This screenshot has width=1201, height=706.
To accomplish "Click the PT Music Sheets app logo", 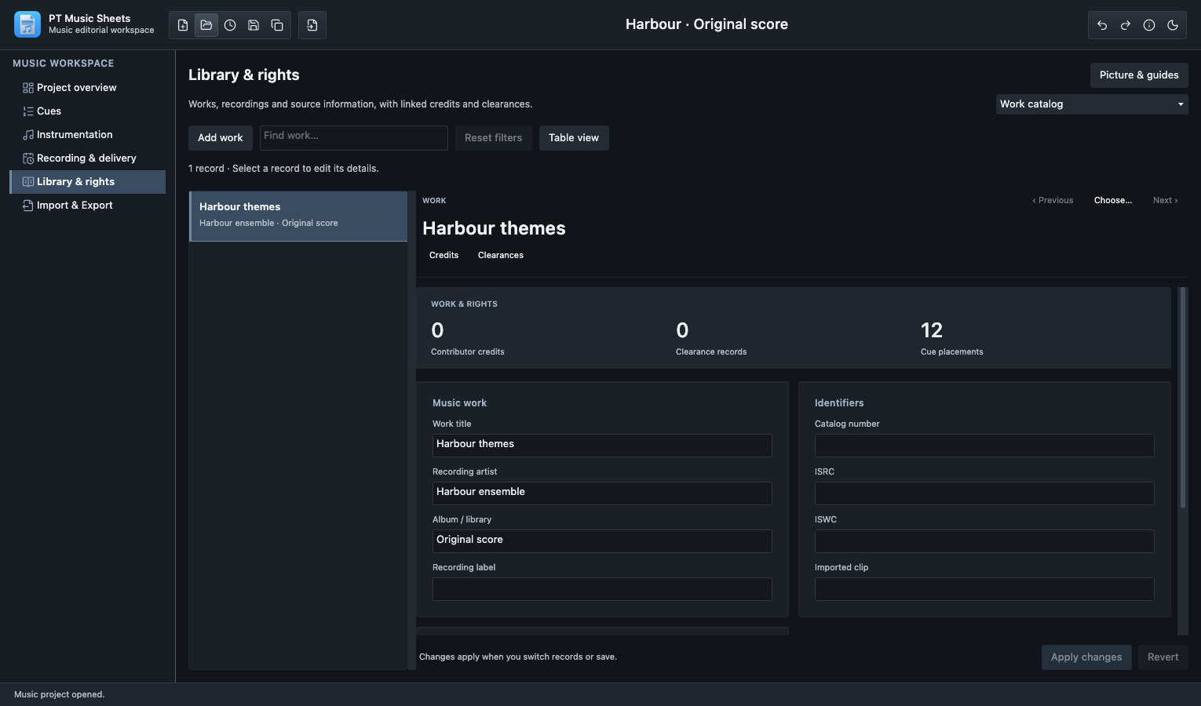I will tap(27, 24).
